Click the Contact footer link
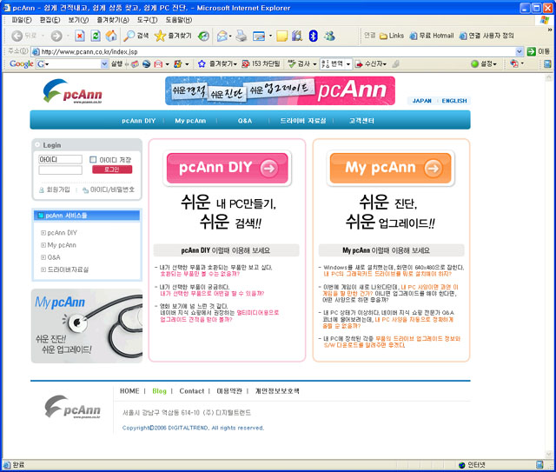 pyautogui.click(x=191, y=391)
